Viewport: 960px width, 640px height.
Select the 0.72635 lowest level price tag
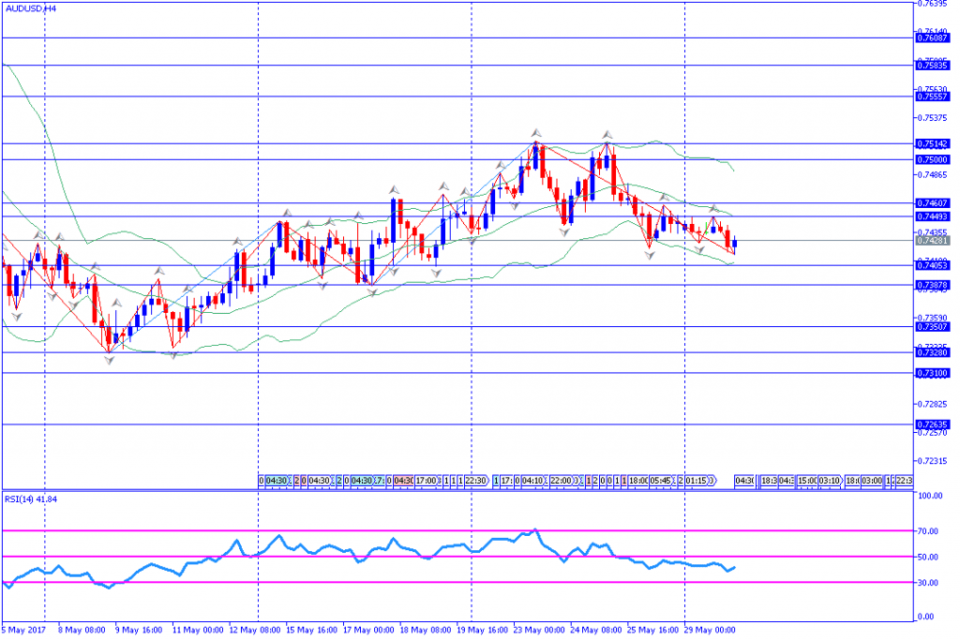click(x=933, y=424)
